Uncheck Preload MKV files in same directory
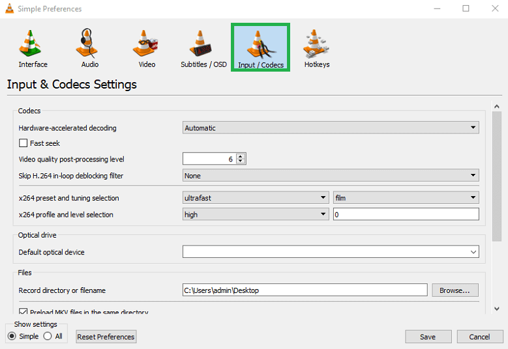Image resolution: width=508 pixels, height=349 pixels. (23, 311)
